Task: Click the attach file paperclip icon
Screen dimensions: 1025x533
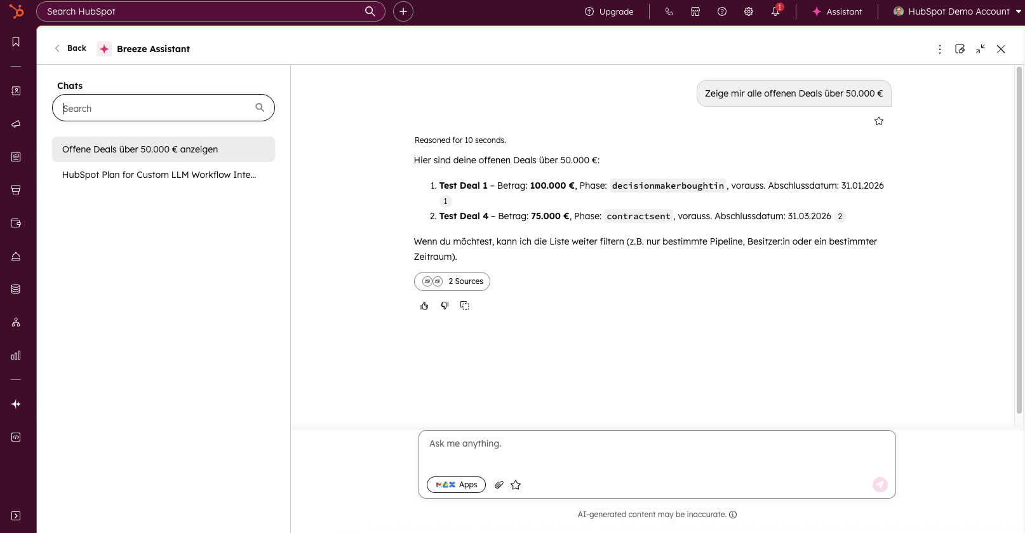Action: tap(499, 485)
